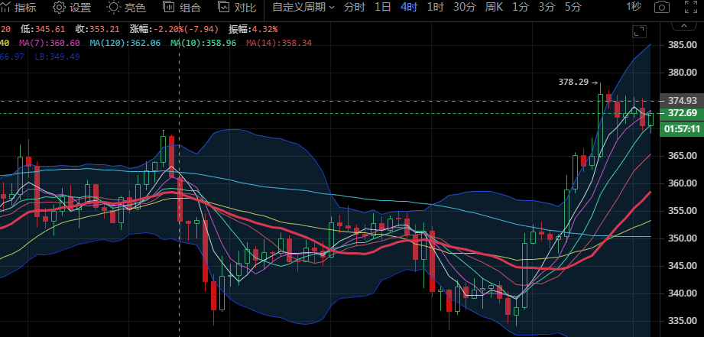Open the 组合 combination layout
704x337 pixels.
pos(182,8)
